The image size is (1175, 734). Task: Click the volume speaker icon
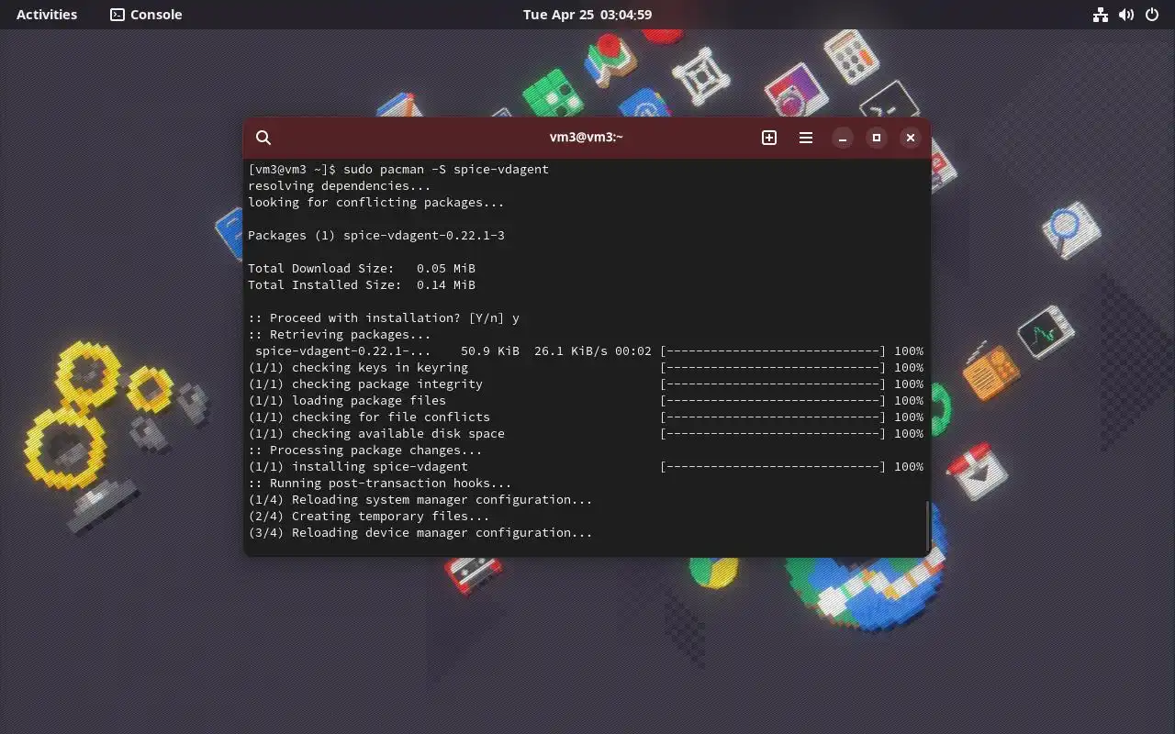(x=1126, y=15)
